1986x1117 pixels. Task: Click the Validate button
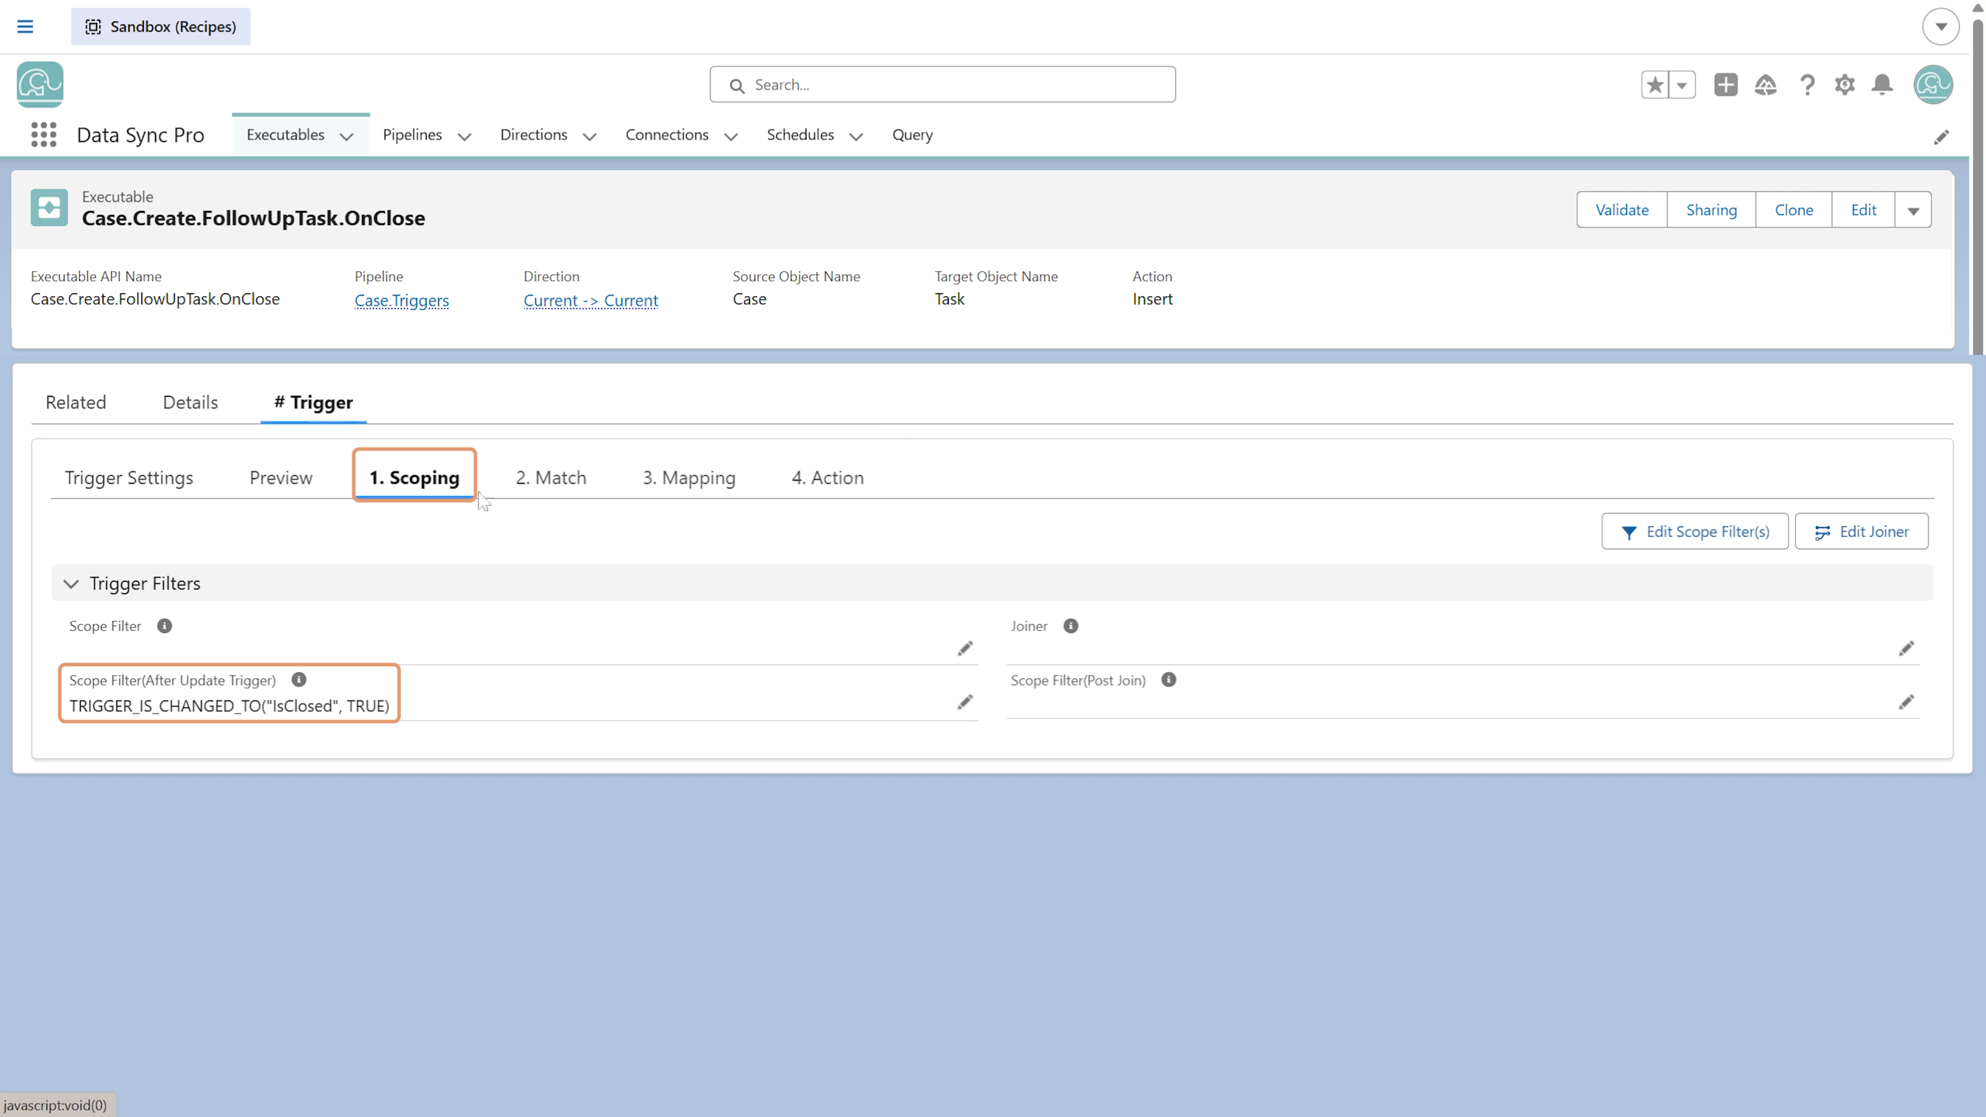pos(1621,209)
